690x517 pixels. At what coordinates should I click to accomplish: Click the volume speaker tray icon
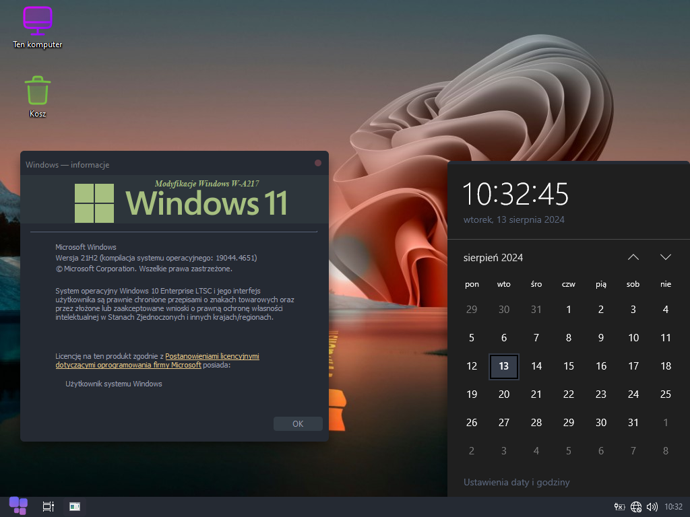pyautogui.click(x=652, y=507)
